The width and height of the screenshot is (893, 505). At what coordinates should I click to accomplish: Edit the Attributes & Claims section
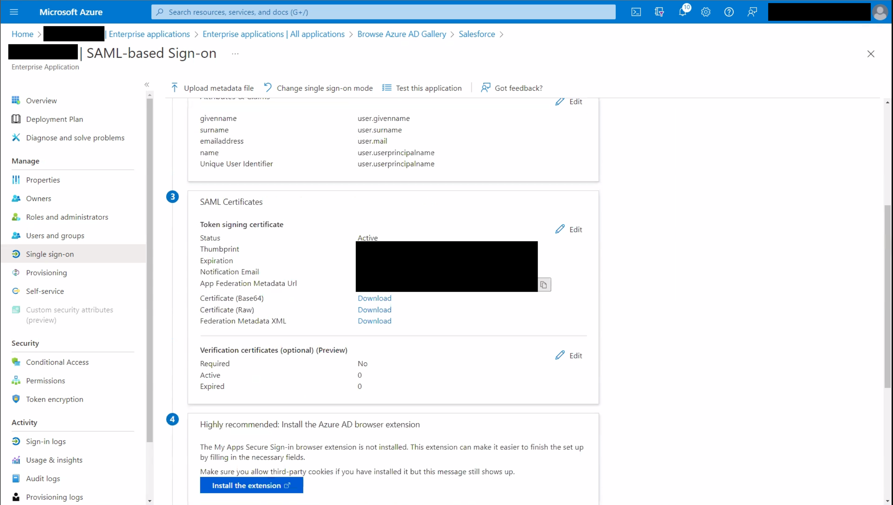click(569, 102)
